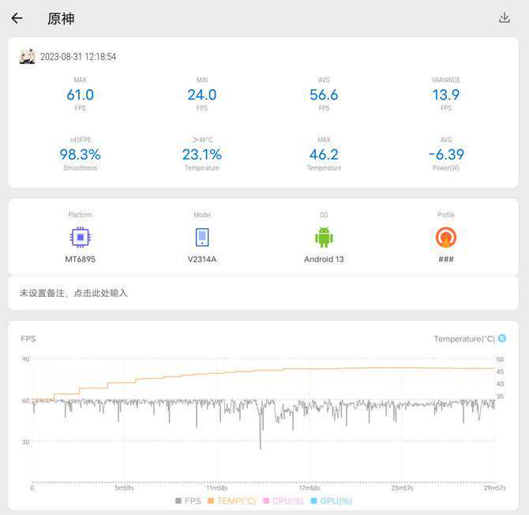Open the user avatar next to the timestamp

[x=28, y=57]
